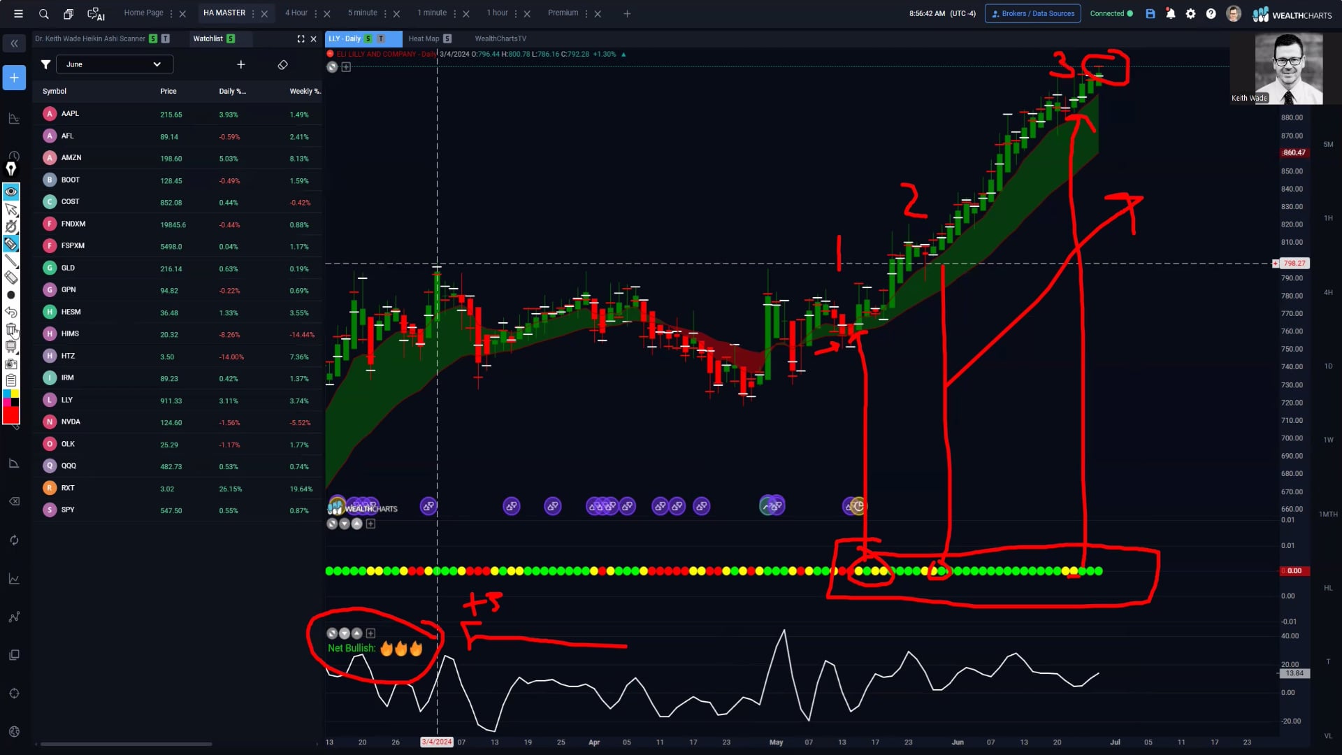Click Brokers / Data Sources button
The image size is (1342, 755).
coord(1032,13)
